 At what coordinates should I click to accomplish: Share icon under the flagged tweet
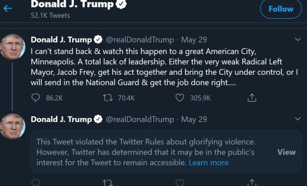coord(252,183)
